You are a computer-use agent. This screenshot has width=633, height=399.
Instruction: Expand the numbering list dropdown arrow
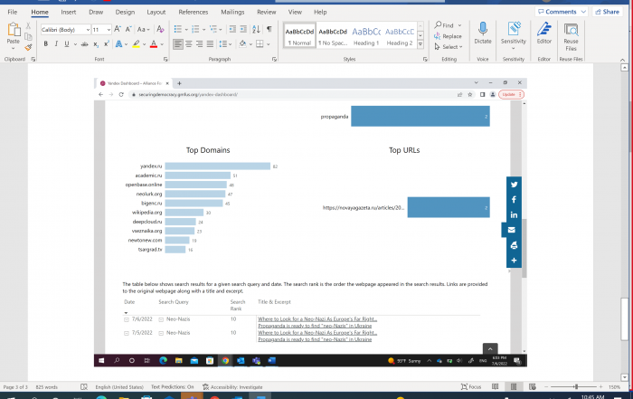203,30
